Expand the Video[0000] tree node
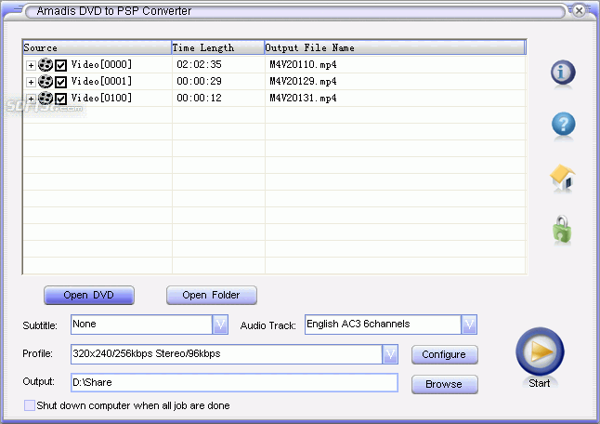This screenshot has width=600, height=424. click(x=31, y=65)
